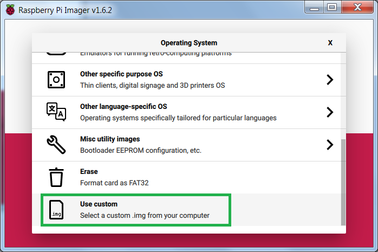Expand Misc utility images chevron

click(330, 145)
